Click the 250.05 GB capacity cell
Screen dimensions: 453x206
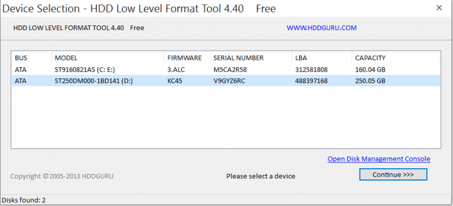pyautogui.click(x=370, y=81)
